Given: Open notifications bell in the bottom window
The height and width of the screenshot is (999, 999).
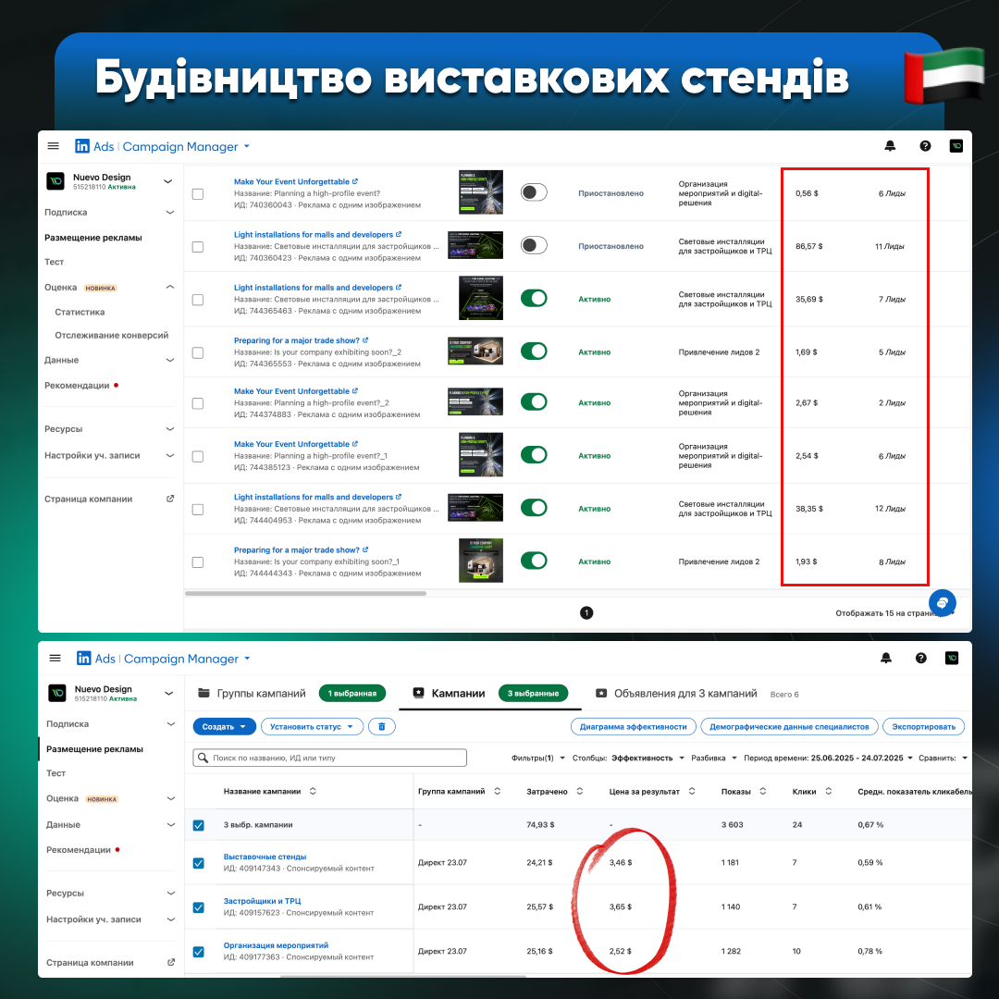Looking at the screenshot, I should tap(885, 659).
